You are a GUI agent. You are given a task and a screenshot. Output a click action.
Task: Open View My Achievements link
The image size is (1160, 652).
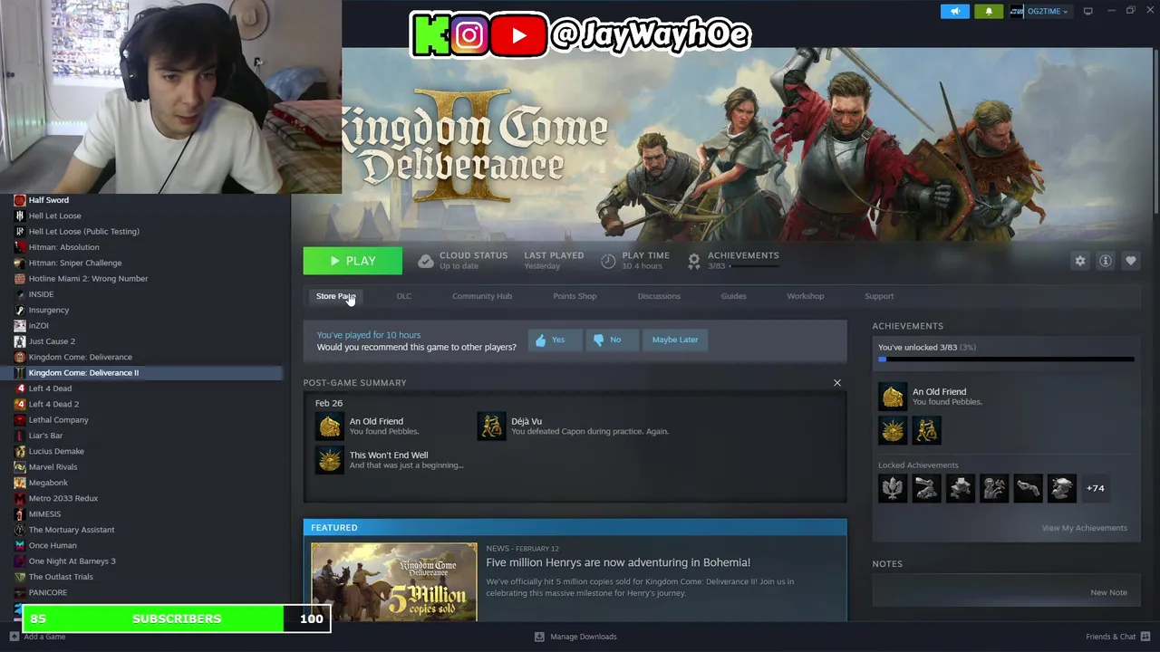1084,528
